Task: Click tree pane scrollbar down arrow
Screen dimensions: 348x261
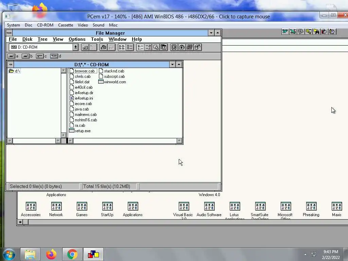Action: pos(64,135)
